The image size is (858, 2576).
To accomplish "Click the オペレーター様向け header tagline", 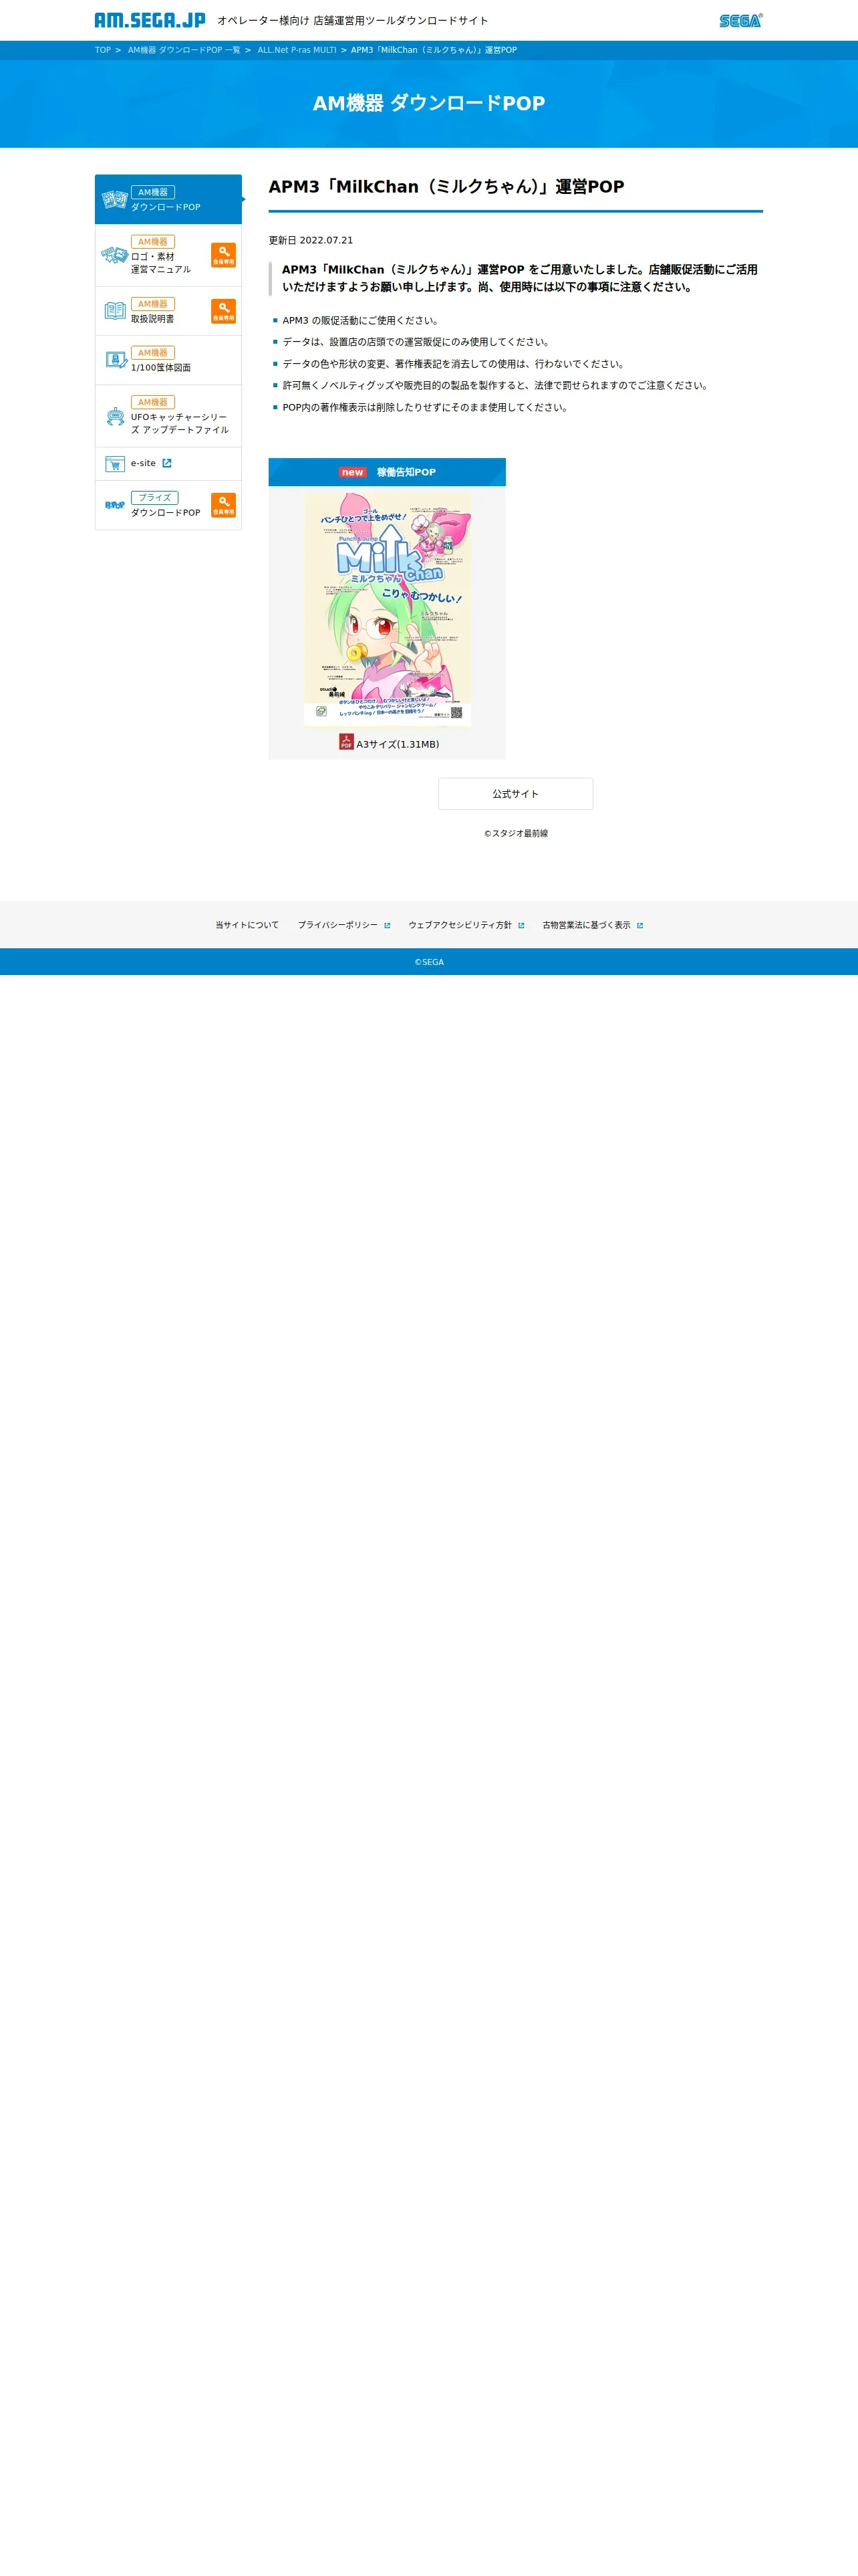I will (353, 20).
